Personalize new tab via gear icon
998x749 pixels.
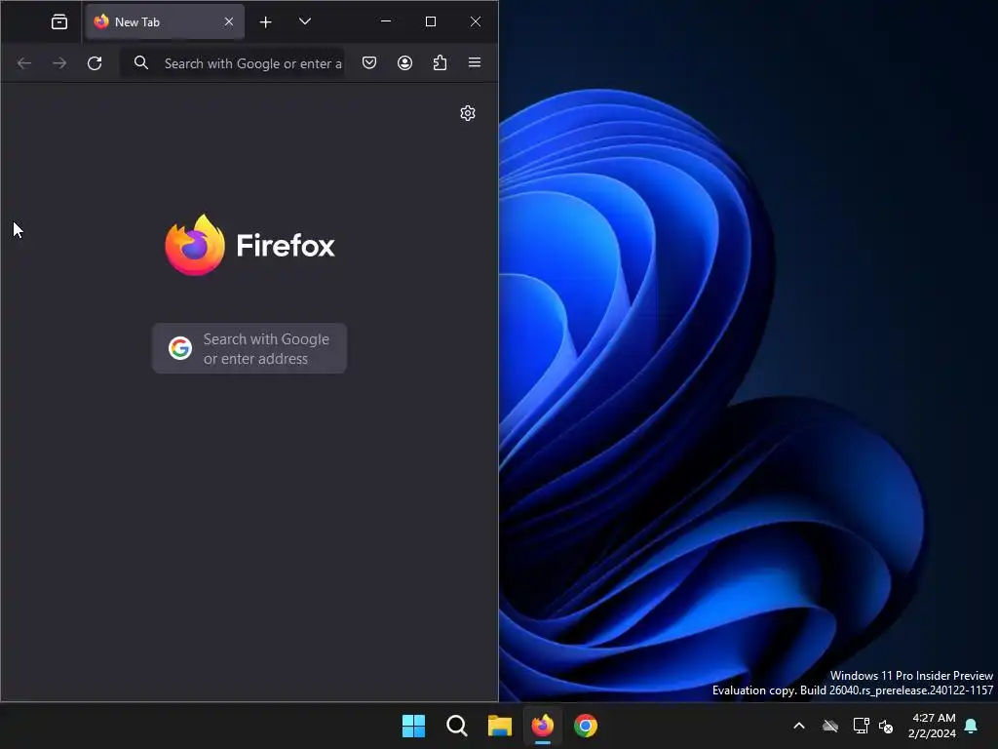[x=468, y=113]
